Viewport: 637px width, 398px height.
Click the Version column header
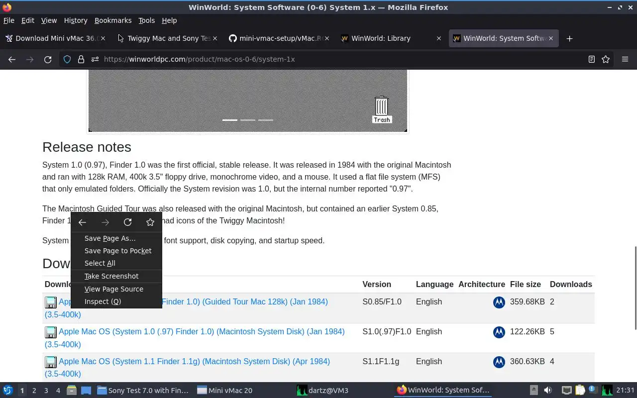point(377,285)
